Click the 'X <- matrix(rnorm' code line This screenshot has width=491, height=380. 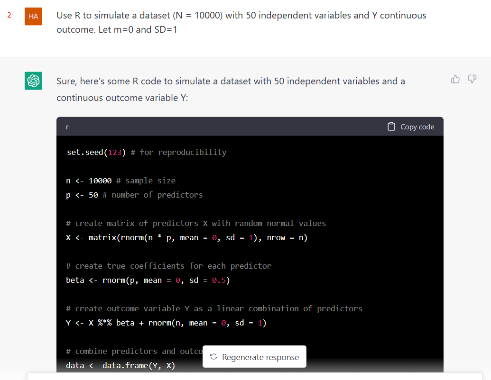(x=186, y=238)
